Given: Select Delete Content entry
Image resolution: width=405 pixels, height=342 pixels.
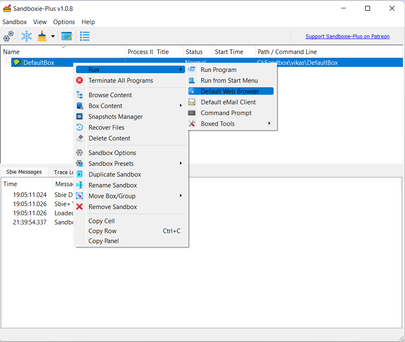Looking at the screenshot, I should tap(131, 138).
